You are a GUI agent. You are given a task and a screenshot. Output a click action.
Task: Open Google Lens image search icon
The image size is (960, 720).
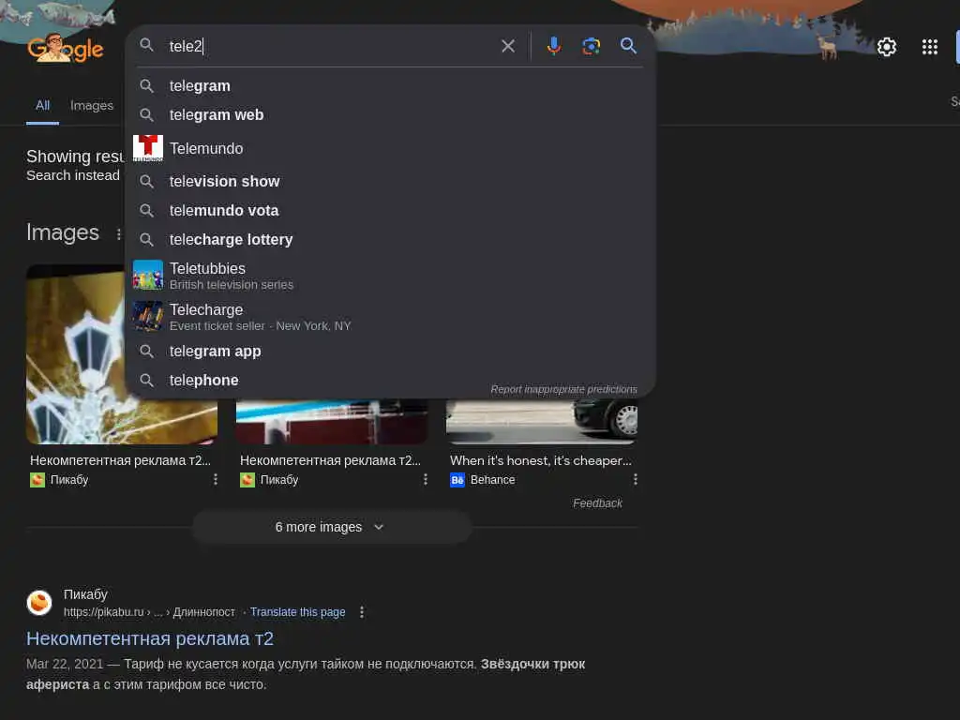591,46
